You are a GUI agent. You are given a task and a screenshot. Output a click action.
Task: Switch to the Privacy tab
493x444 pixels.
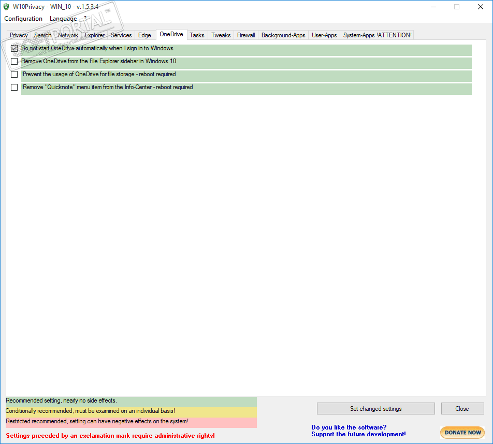19,35
